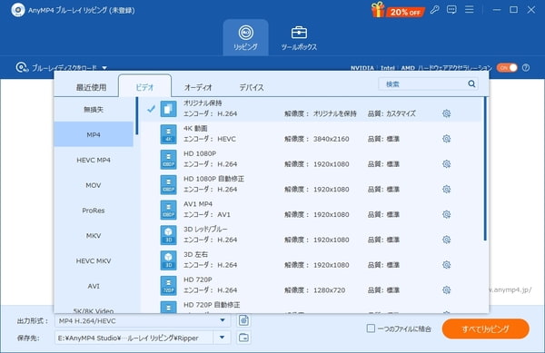This screenshot has width=545, height=353.
Task: Open the output folder browse icon
Action: pos(243,338)
